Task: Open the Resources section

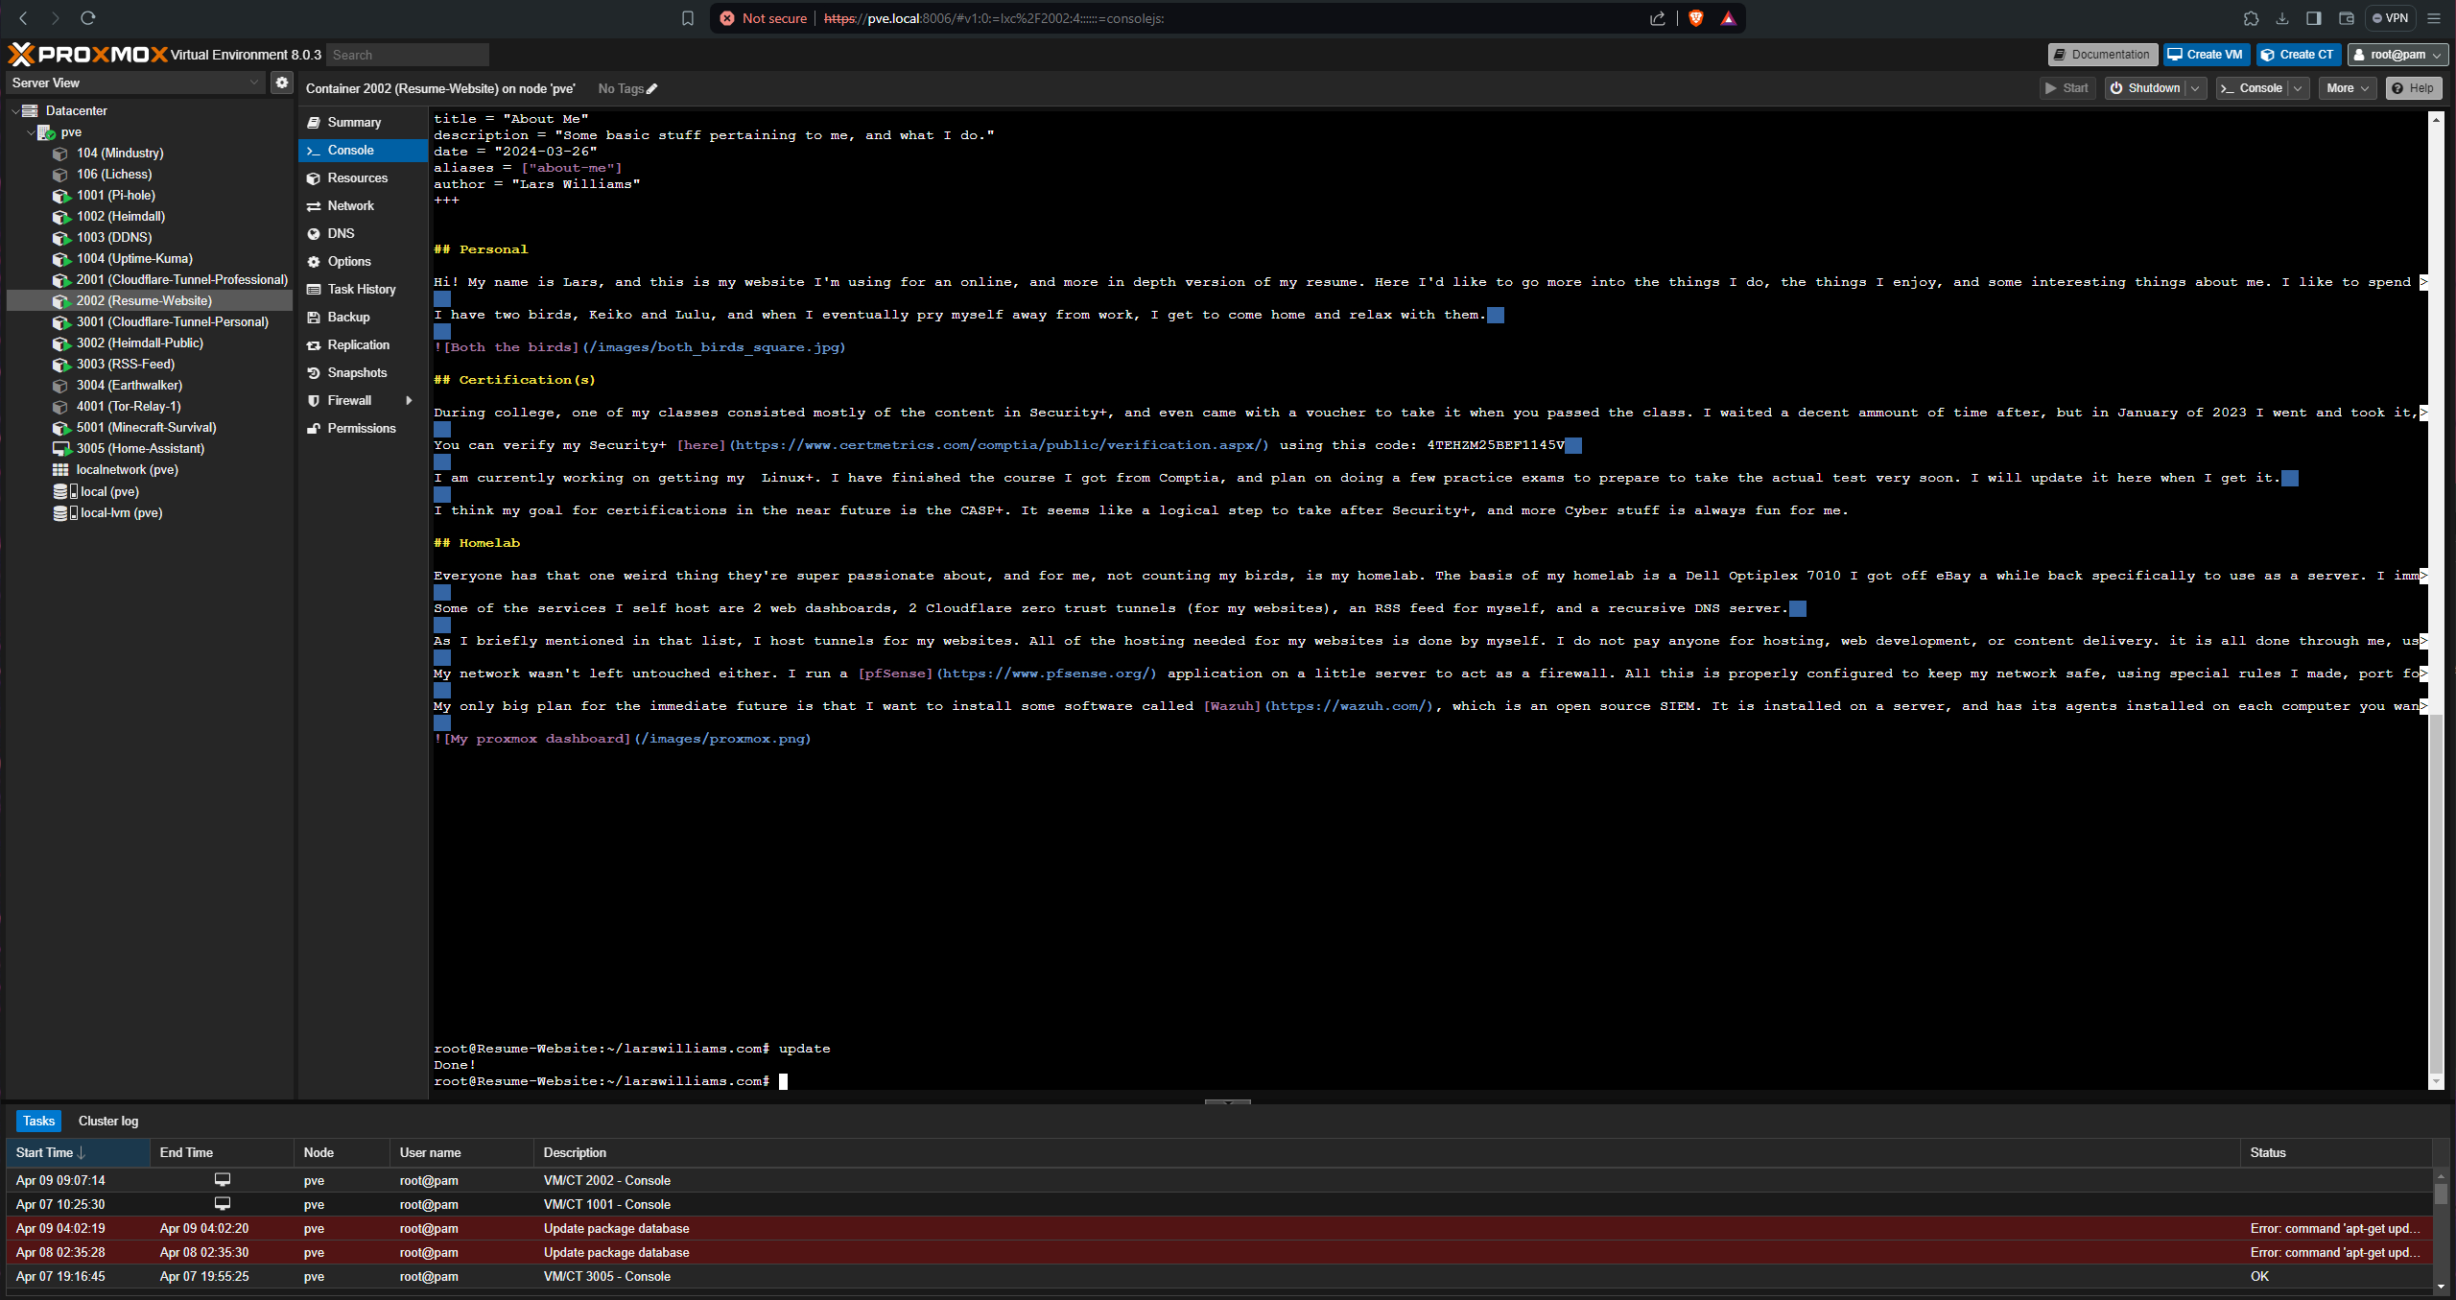Action: (x=363, y=178)
